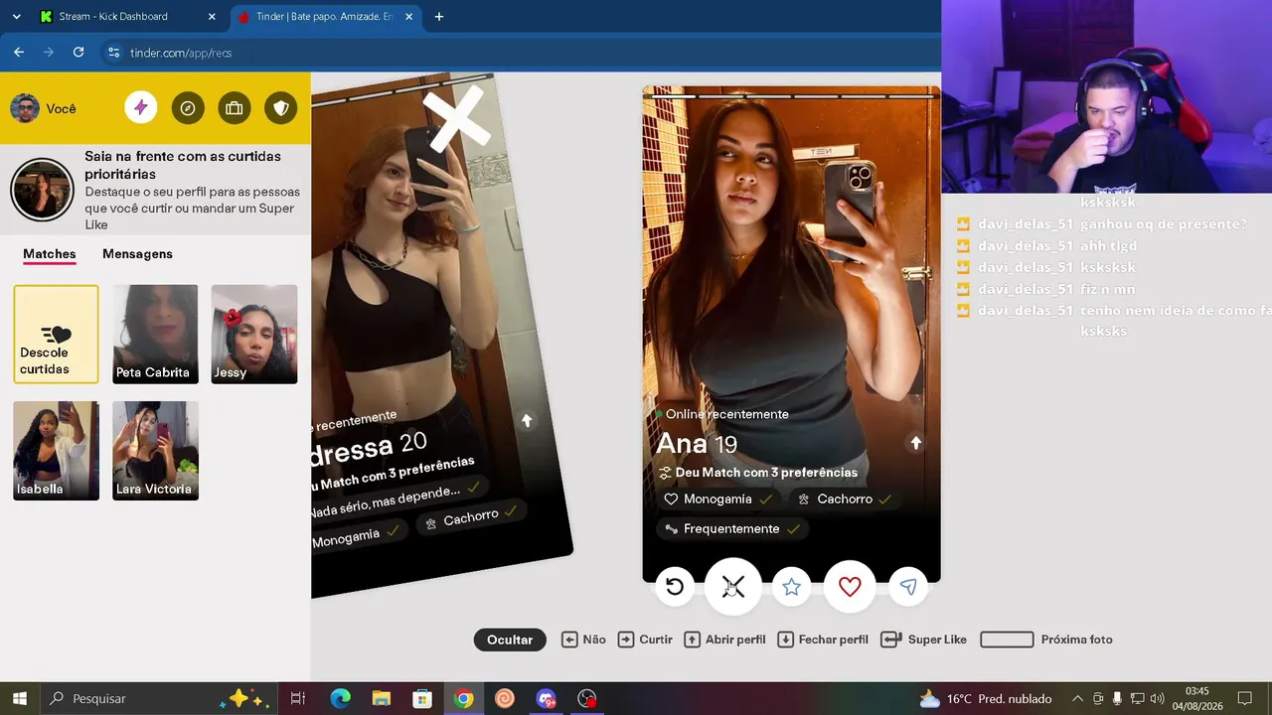Open the match with Lara Victoria
The height and width of the screenshot is (715, 1272).
155,451
